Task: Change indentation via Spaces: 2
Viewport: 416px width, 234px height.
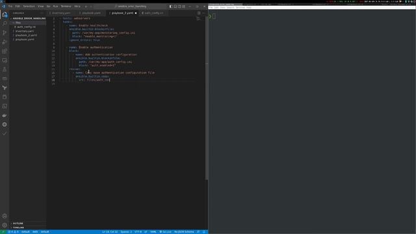Action: (126, 232)
